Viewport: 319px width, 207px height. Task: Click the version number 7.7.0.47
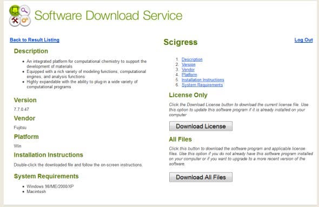pyautogui.click(x=22, y=109)
